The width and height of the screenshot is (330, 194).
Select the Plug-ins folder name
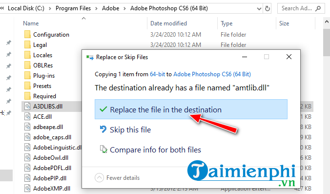tap(44, 76)
